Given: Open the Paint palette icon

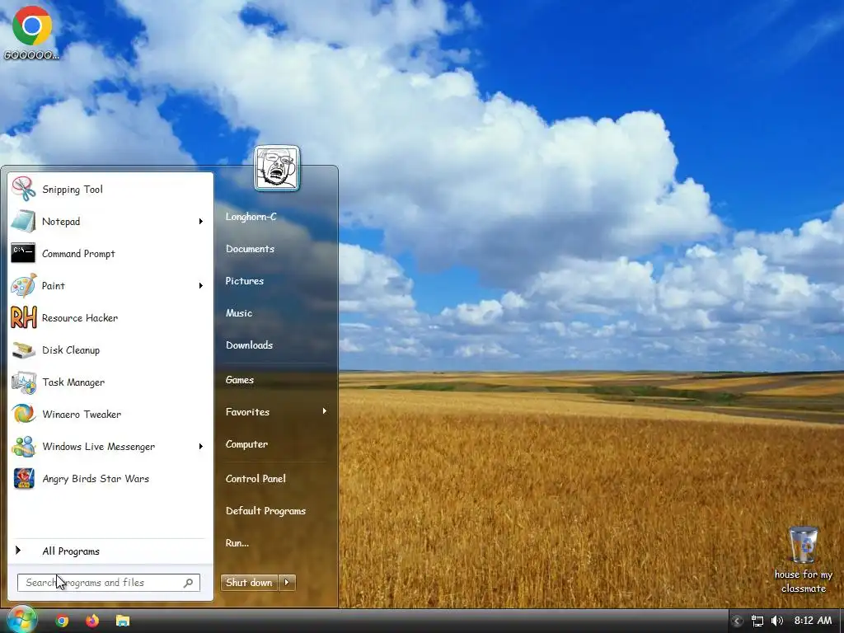Looking at the screenshot, I should coord(24,285).
